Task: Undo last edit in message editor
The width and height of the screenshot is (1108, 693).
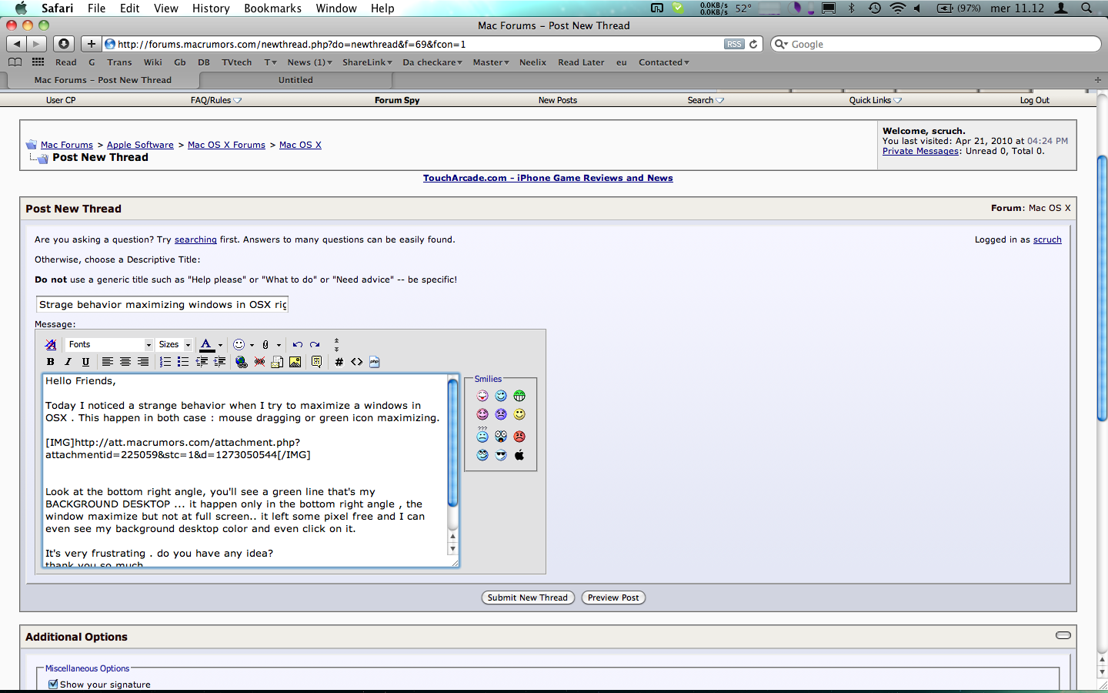Action: pyautogui.click(x=297, y=345)
